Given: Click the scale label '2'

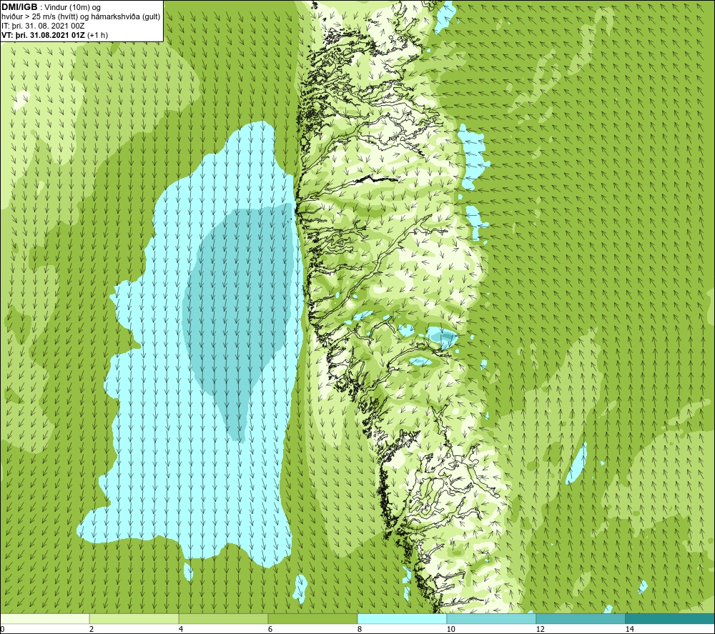Looking at the screenshot, I should (92, 630).
